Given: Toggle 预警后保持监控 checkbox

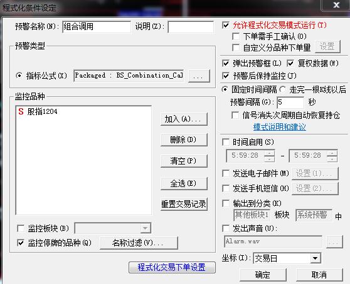Looking at the screenshot, I should 226,76.
